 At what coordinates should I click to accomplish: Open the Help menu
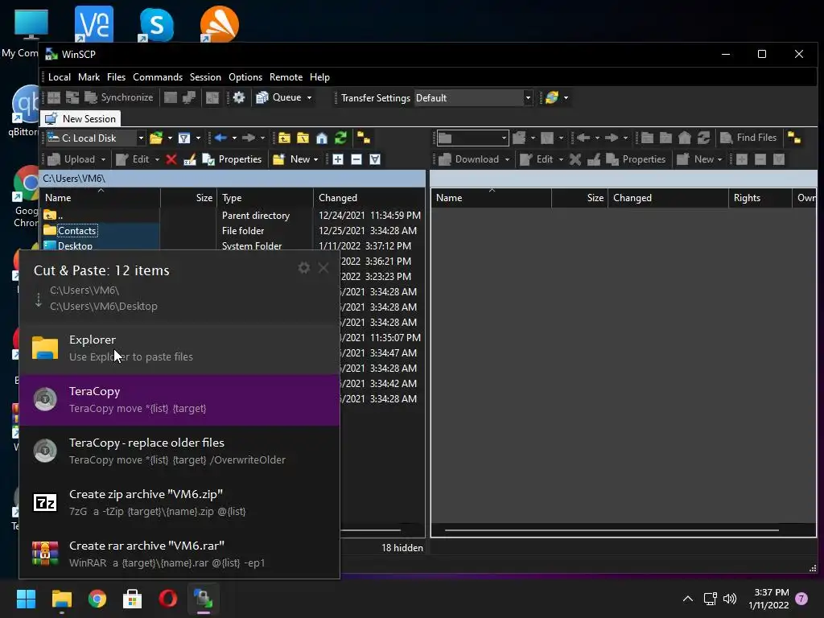tap(319, 77)
